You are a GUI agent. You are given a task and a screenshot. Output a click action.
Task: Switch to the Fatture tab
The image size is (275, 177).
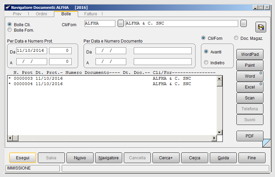[90, 14]
